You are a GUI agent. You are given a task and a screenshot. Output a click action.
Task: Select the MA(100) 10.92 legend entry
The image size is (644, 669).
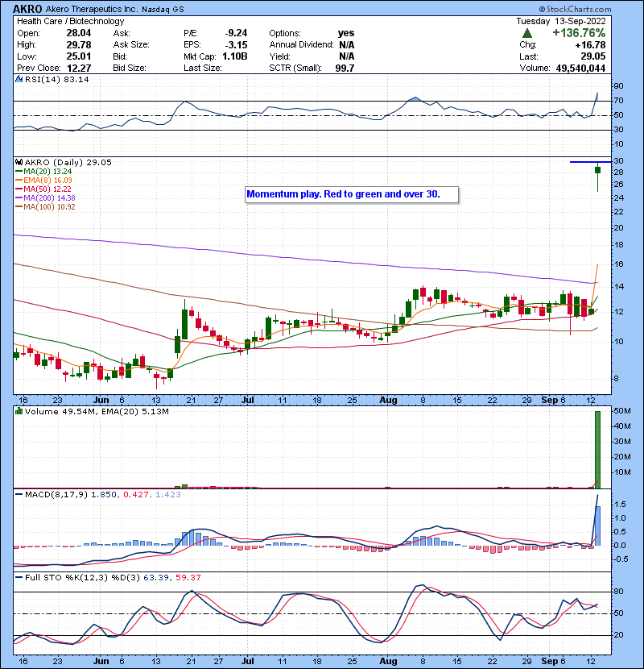[45, 207]
